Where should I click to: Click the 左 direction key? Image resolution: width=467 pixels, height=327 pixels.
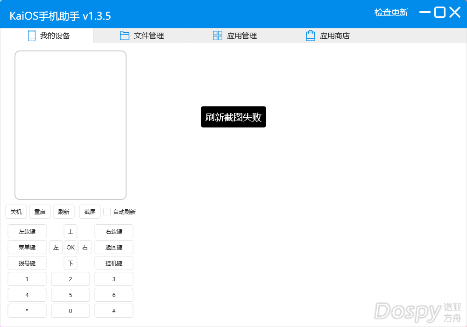coord(56,247)
